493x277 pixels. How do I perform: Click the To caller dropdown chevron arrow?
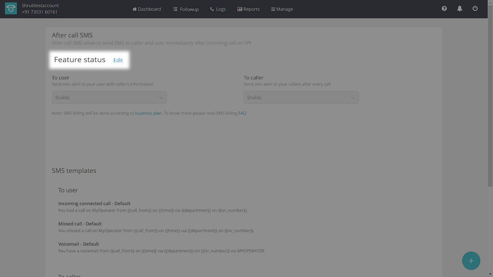pyautogui.click(x=353, y=98)
